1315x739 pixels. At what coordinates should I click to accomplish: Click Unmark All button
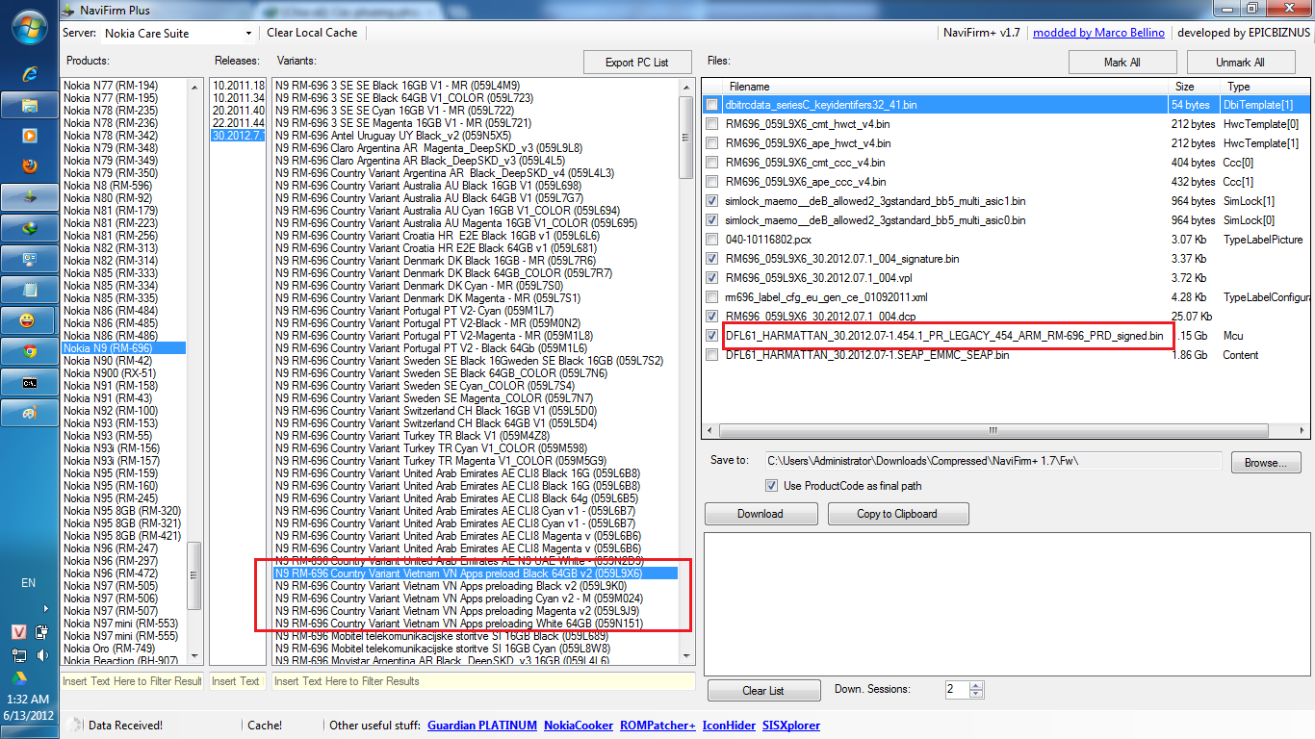[1240, 63]
